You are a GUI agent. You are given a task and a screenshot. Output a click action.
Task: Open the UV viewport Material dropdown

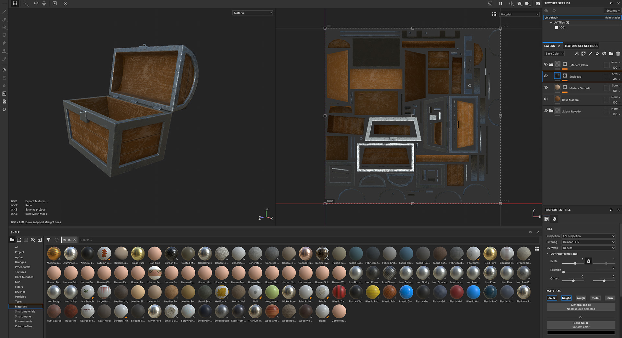click(519, 14)
